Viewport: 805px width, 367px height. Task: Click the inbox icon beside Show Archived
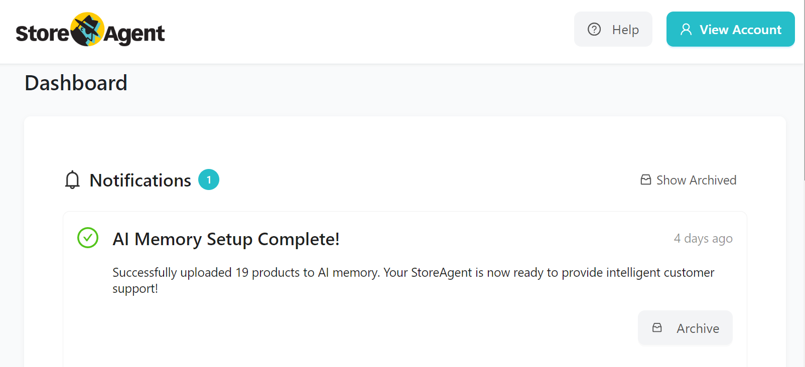[646, 180]
